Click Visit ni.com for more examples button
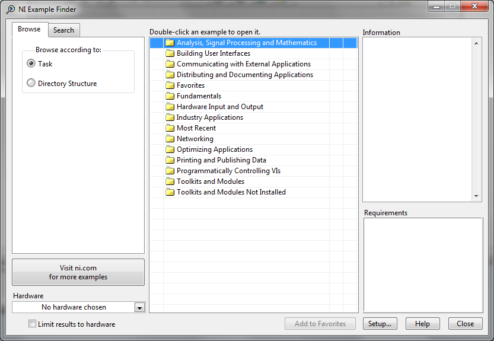 [x=78, y=272]
